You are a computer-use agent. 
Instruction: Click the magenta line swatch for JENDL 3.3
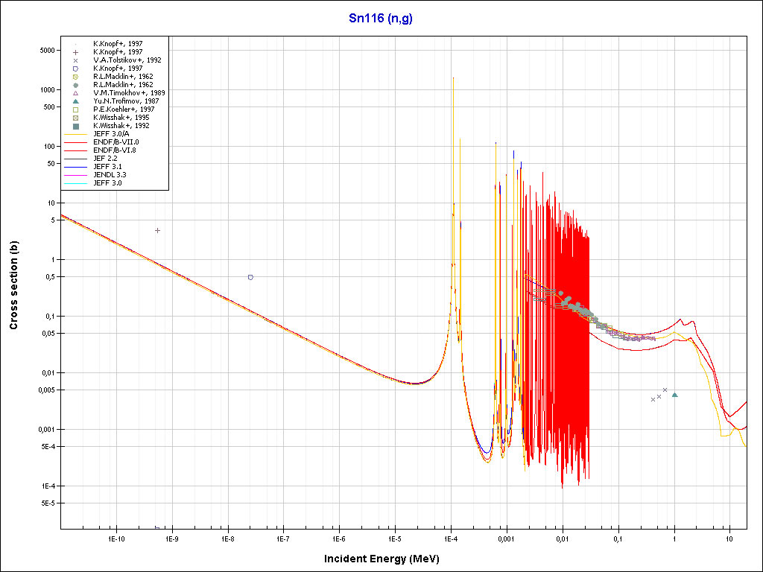tap(75, 175)
